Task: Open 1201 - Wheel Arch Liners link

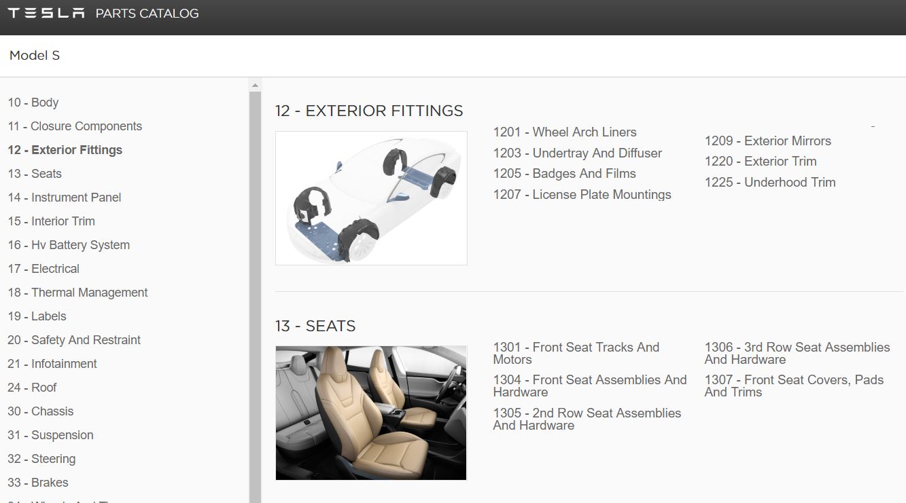Action: 565,132
